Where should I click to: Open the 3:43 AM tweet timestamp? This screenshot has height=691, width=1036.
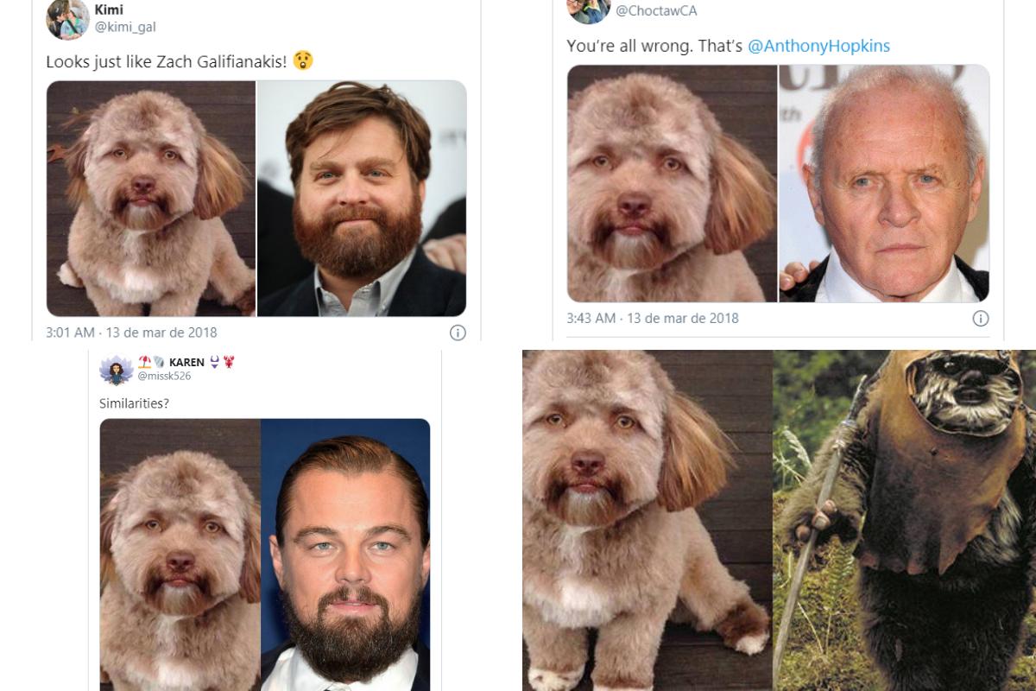[x=653, y=318]
